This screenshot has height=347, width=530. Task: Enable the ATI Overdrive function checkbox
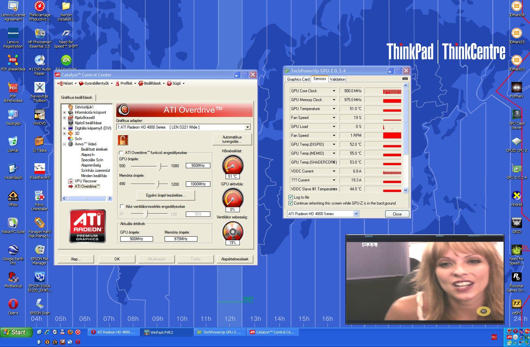(x=122, y=153)
